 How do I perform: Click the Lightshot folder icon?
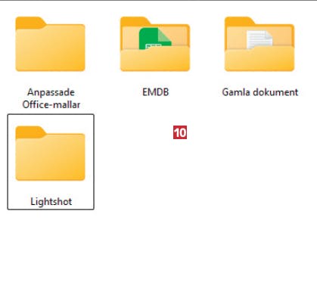pos(50,154)
